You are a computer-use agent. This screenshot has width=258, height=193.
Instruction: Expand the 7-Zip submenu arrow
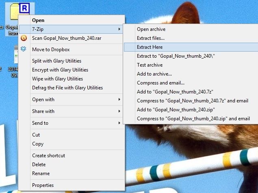119,29
